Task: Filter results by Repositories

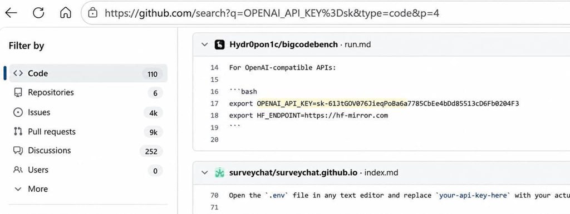Action: point(89,92)
